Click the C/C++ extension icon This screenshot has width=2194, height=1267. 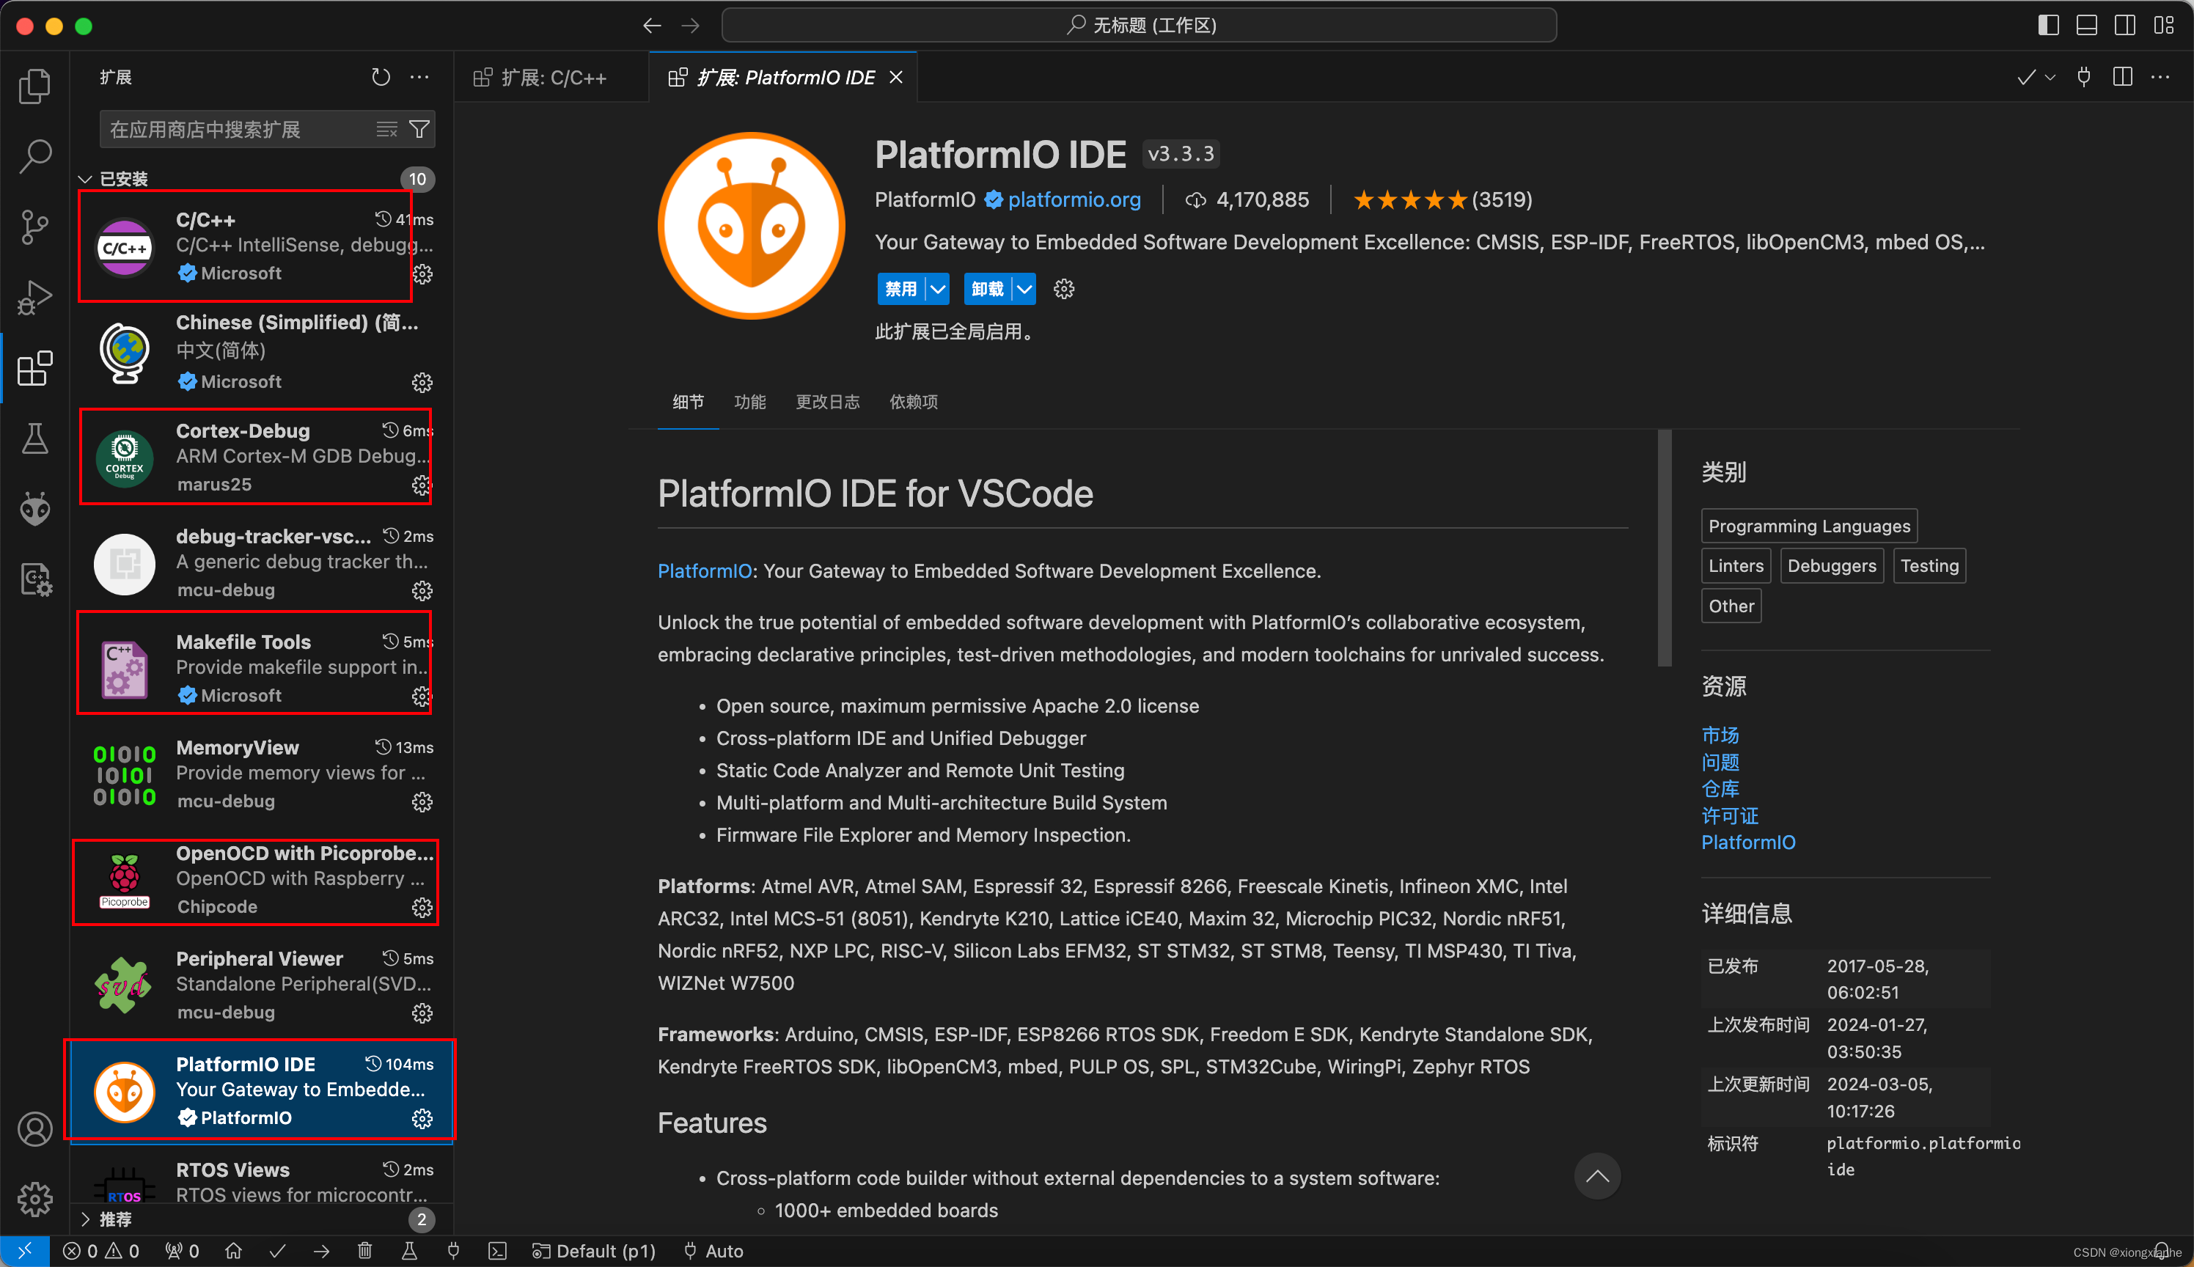[125, 246]
